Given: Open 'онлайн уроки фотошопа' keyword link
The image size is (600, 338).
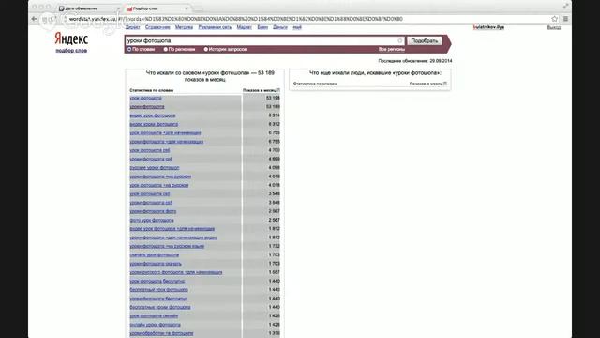Looking at the screenshot, I should [x=155, y=325].
